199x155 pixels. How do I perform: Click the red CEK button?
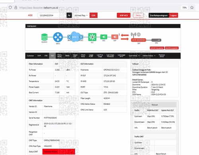pos(94,15)
